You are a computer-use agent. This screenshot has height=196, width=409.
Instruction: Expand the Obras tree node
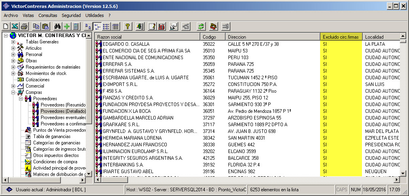[13, 61]
